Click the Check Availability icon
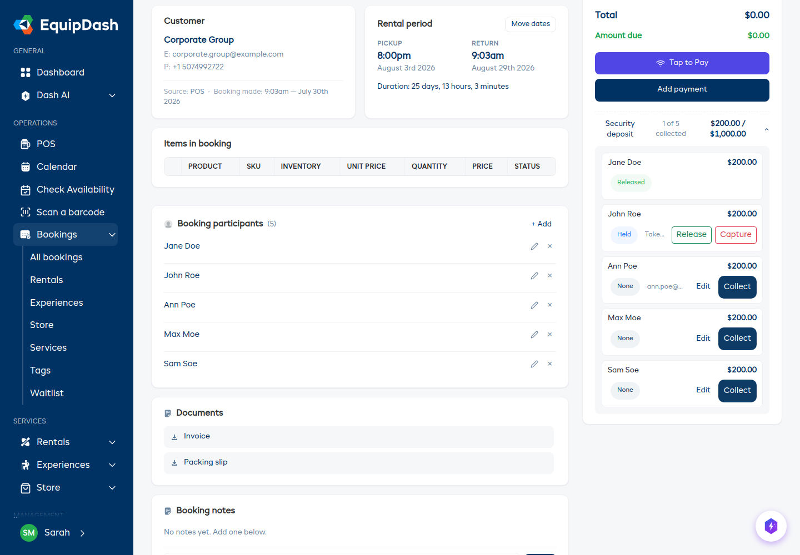 (x=26, y=190)
